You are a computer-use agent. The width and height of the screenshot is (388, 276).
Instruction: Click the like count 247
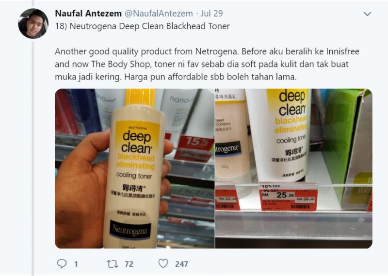point(181,264)
